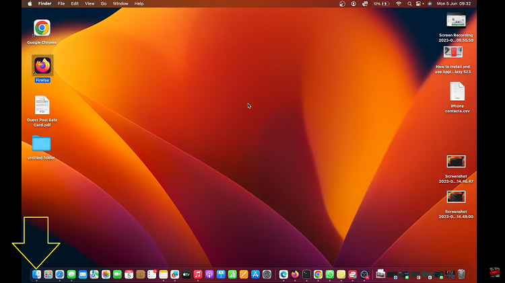505x283 pixels.
Task: Open Spotlight search in menu bar
Action: coord(409,3)
